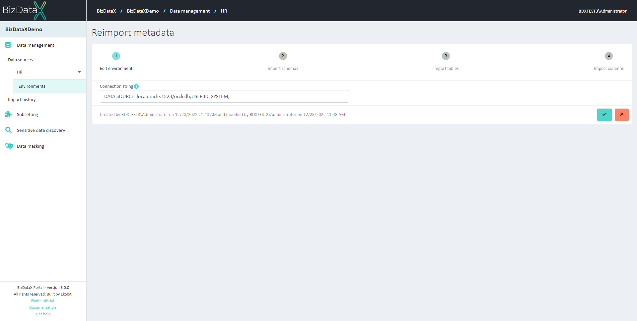Click the Data management database icon
637x321 pixels.
(8, 45)
